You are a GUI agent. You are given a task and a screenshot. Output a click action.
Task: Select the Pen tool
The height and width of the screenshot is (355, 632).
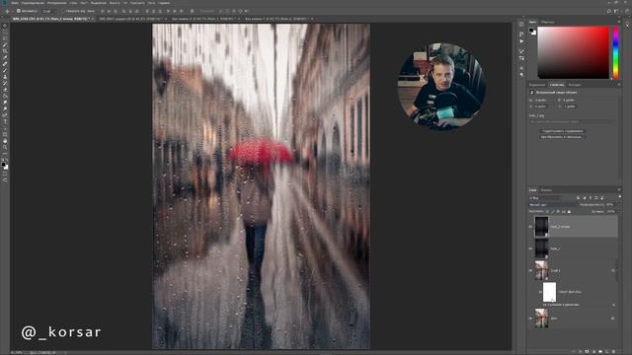click(x=5, y=115)
